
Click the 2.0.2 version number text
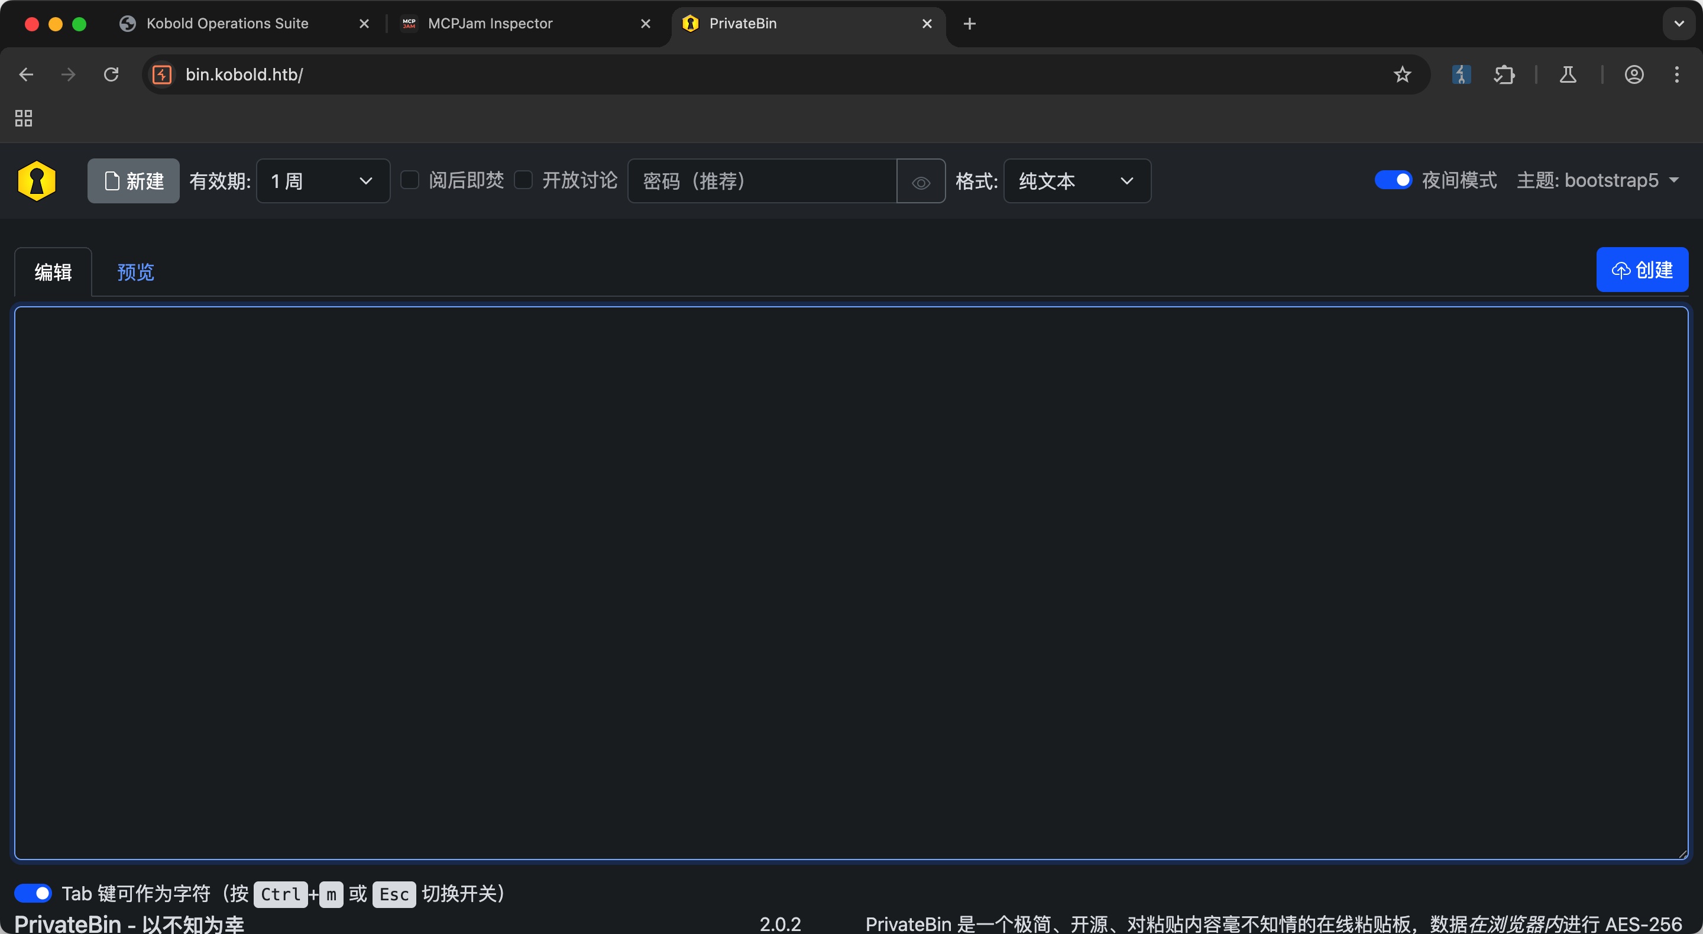point(780,923)
